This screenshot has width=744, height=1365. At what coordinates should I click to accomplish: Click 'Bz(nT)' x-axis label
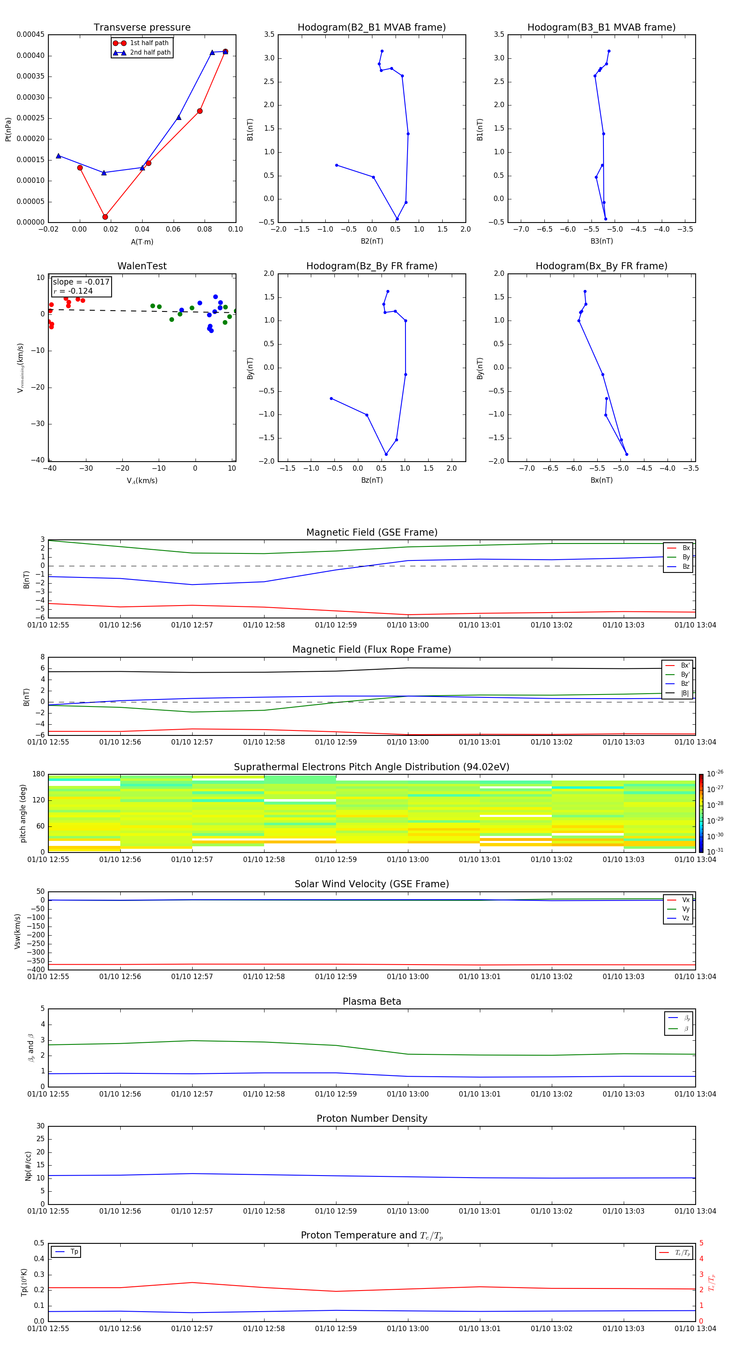pyautogui.click(x=372, y=480)
